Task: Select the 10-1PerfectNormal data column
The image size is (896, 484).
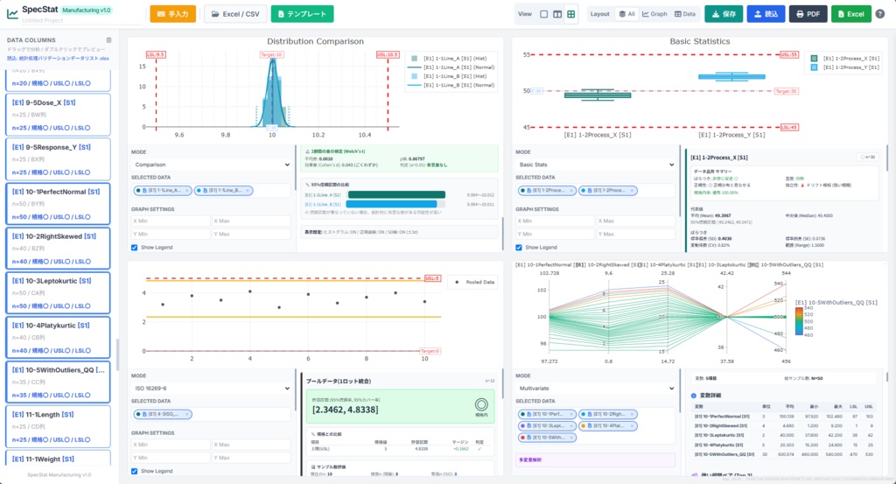Action: click(x=58, y=204)
